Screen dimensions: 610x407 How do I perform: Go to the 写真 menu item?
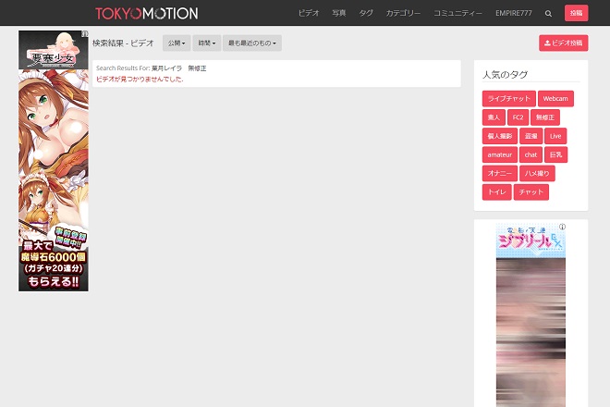(x=339, y=14)
